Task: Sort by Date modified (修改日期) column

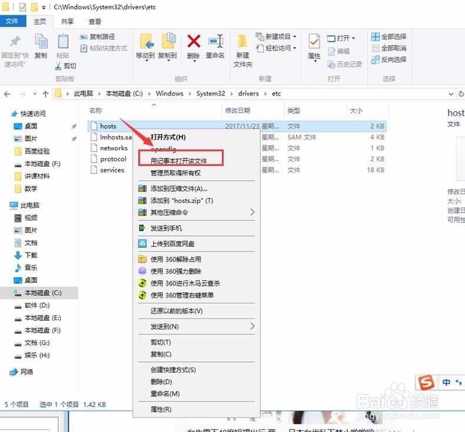Action: 237,111
